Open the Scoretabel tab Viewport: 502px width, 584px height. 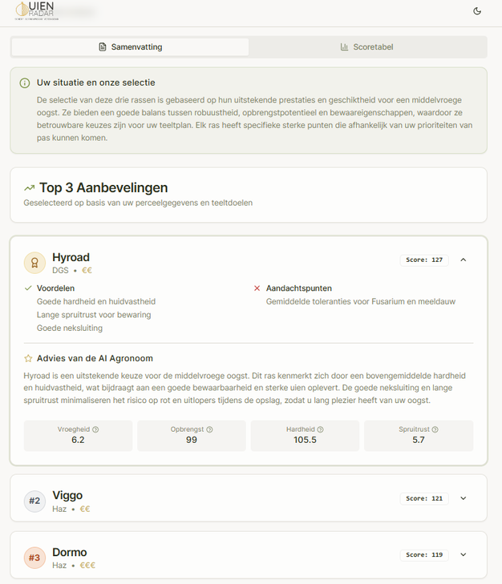pyautogui.click(x=366, y=47)
